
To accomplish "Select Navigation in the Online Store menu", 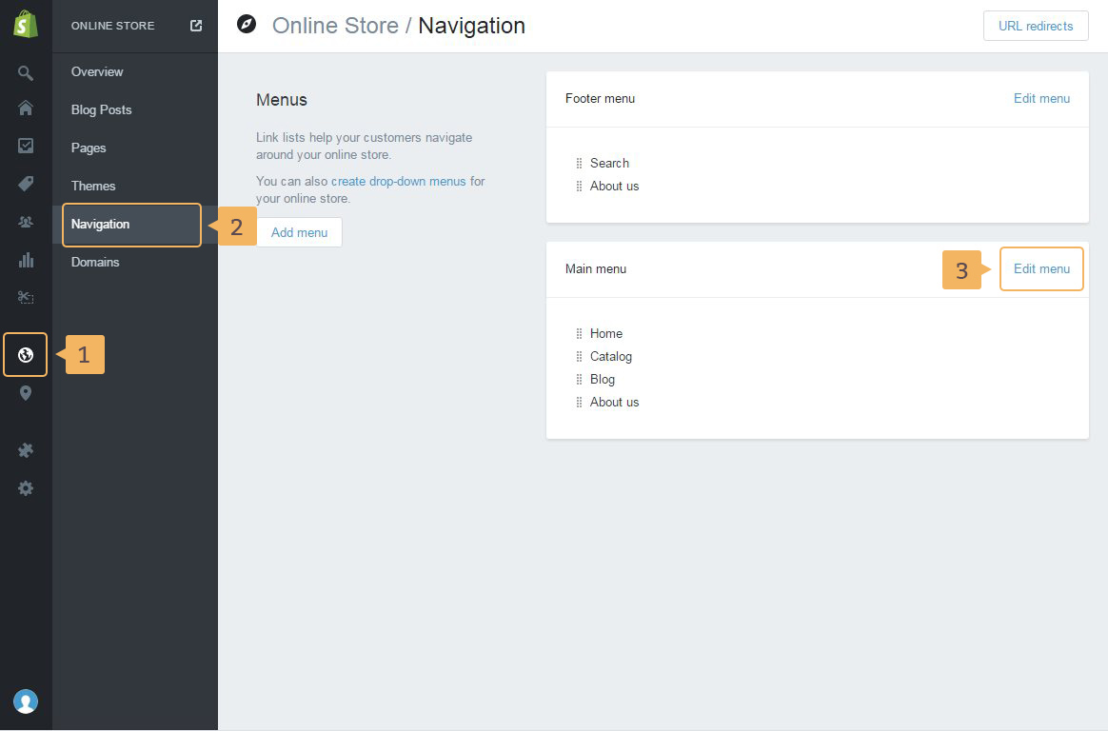I will click(101, 225).
